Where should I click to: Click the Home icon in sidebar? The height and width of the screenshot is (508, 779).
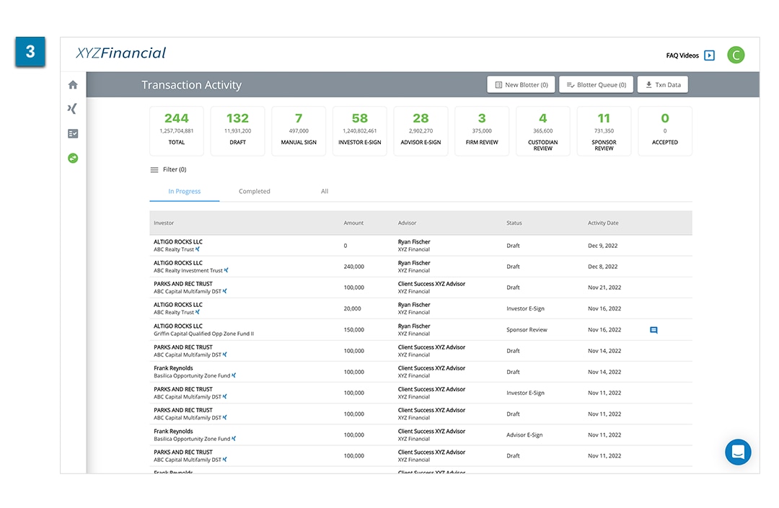(x=73, y=85)
